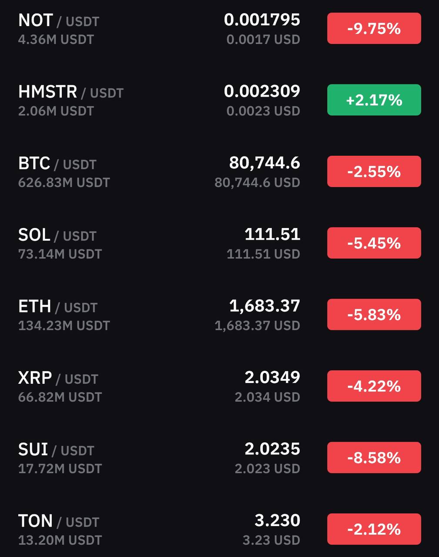This screenshot has width=439, height=557.
Task: Tap the SOL price 111.51
Action: tap(272, 235)
